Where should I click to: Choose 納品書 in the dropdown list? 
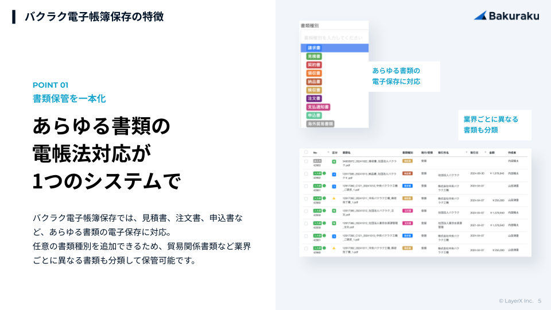314,82
